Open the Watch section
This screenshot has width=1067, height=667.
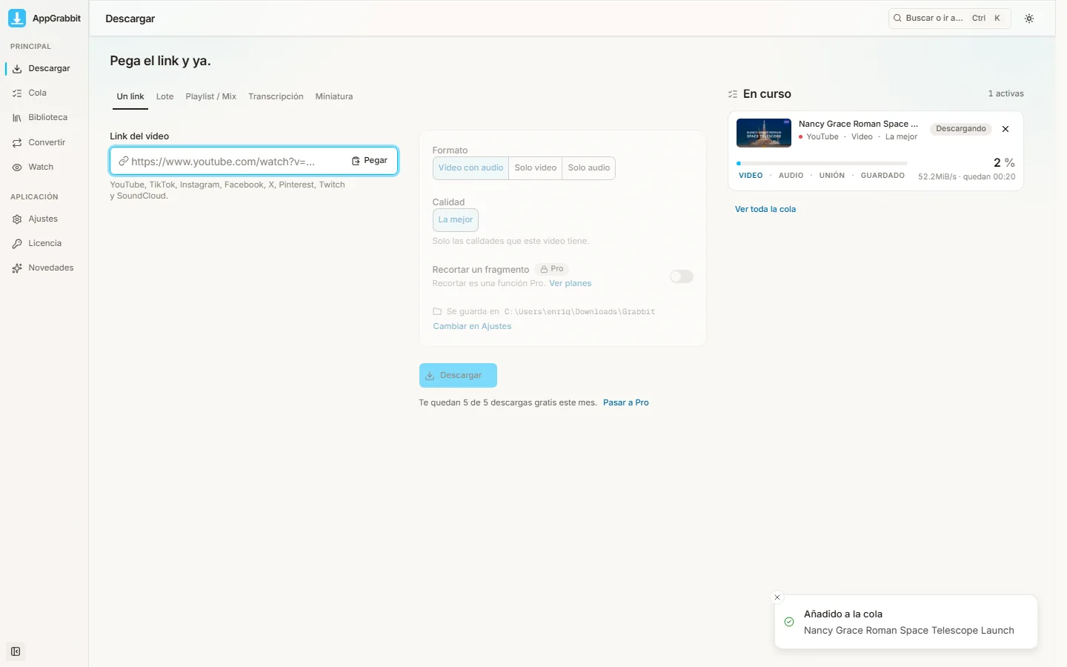click(x=44, y=167)
